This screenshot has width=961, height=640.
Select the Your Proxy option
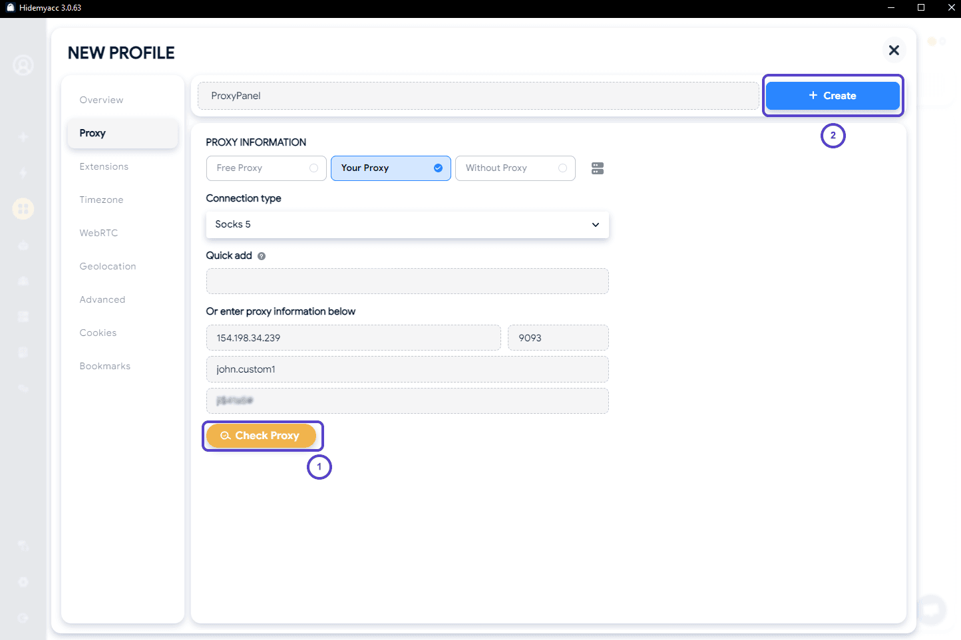[x=391, y=168]
